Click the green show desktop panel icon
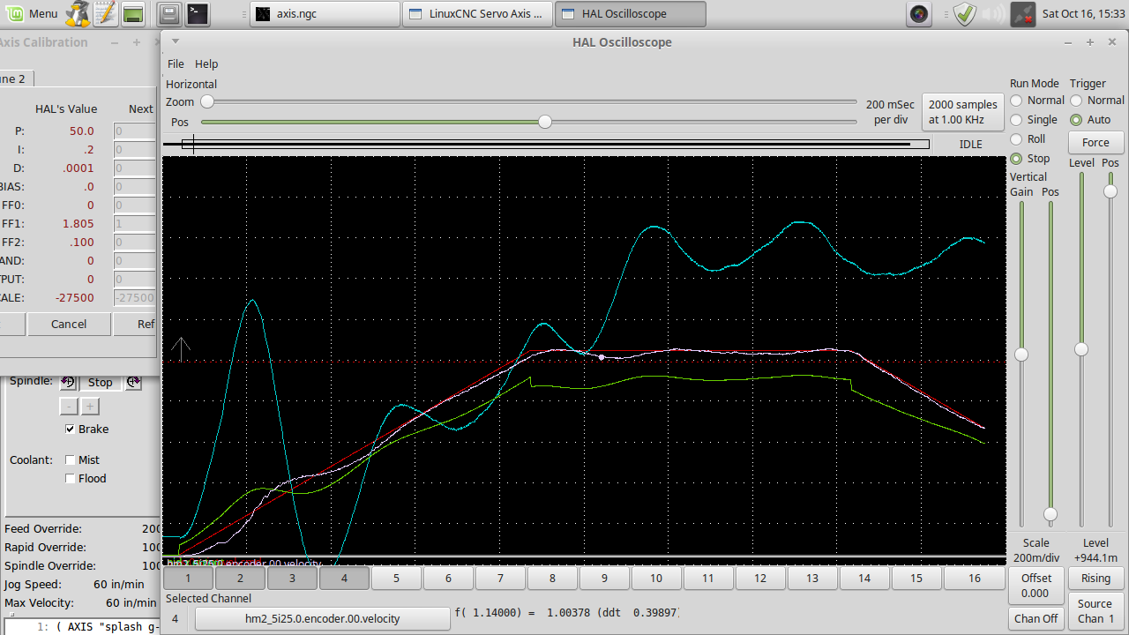Image resolution: width=1129 pixels, height=635 pixels. click(x=133, y=13)
